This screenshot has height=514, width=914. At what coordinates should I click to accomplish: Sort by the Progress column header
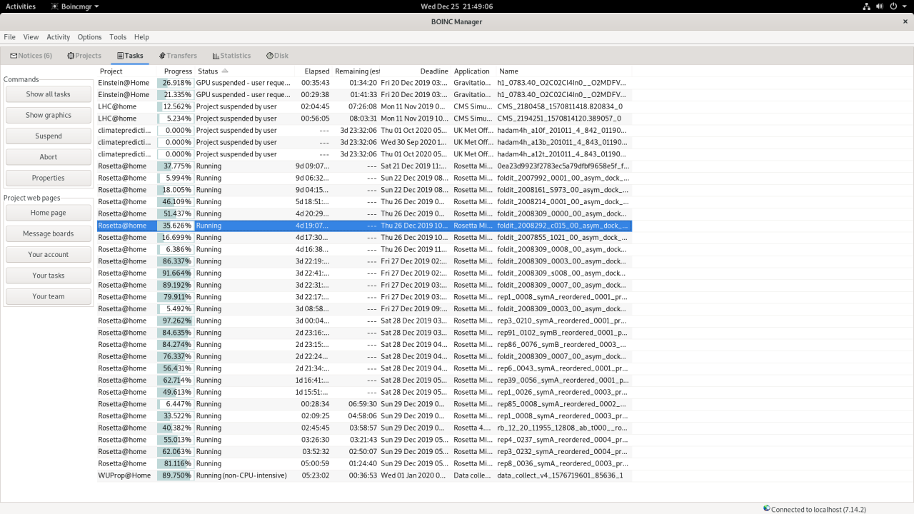point(176,71)
